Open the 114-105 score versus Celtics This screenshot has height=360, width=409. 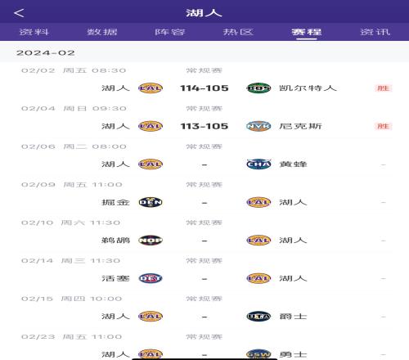pyautogui.click(x=204, y=88)
